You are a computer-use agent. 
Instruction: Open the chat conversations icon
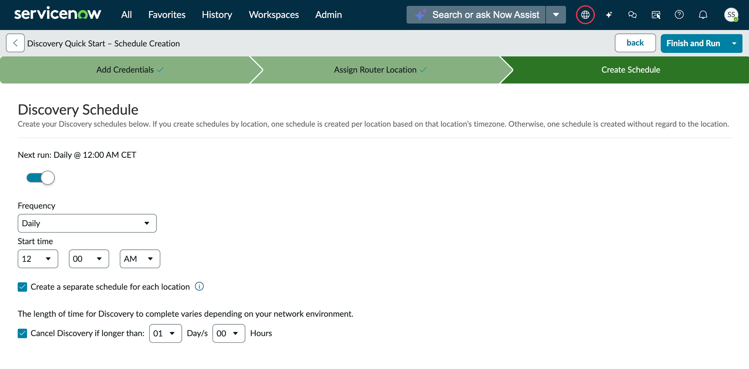[x=632, y=15]
